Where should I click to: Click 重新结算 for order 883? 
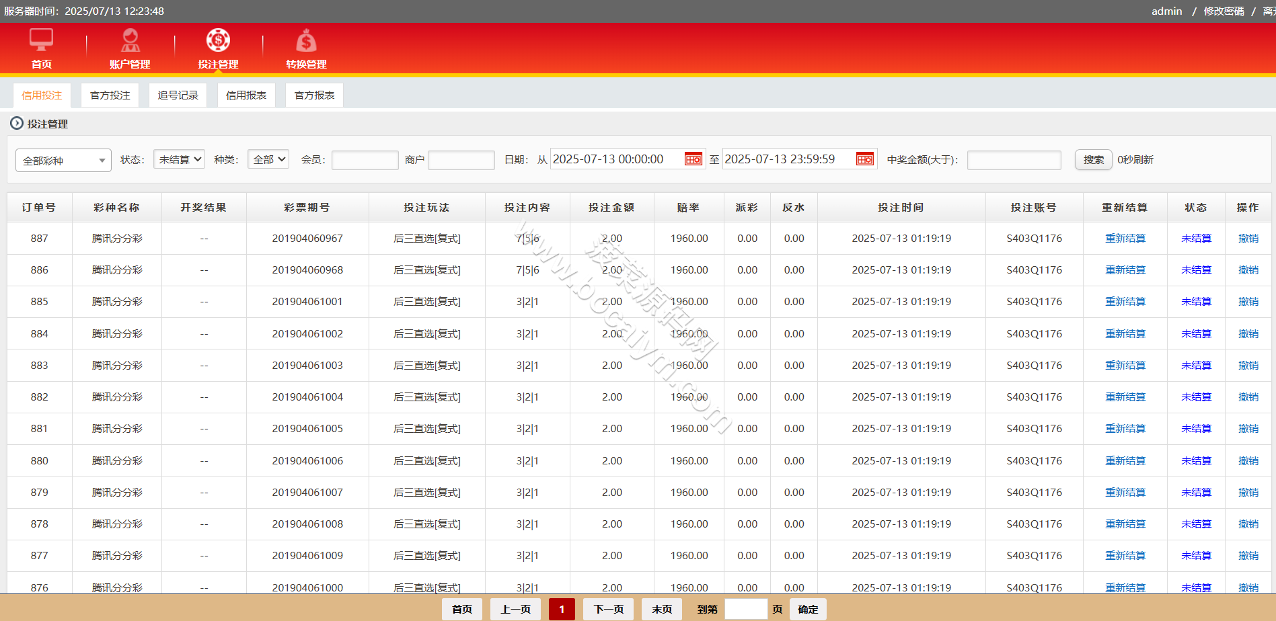click(1125, 366)
